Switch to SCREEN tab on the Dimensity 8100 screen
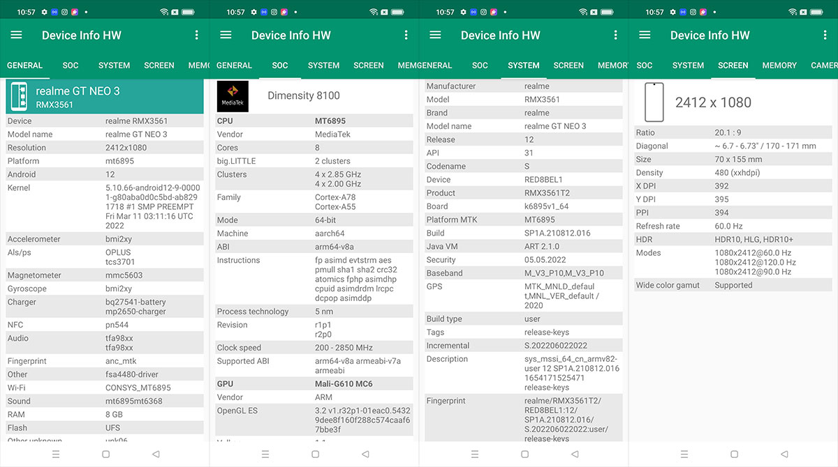 click(x=369, y=66)
